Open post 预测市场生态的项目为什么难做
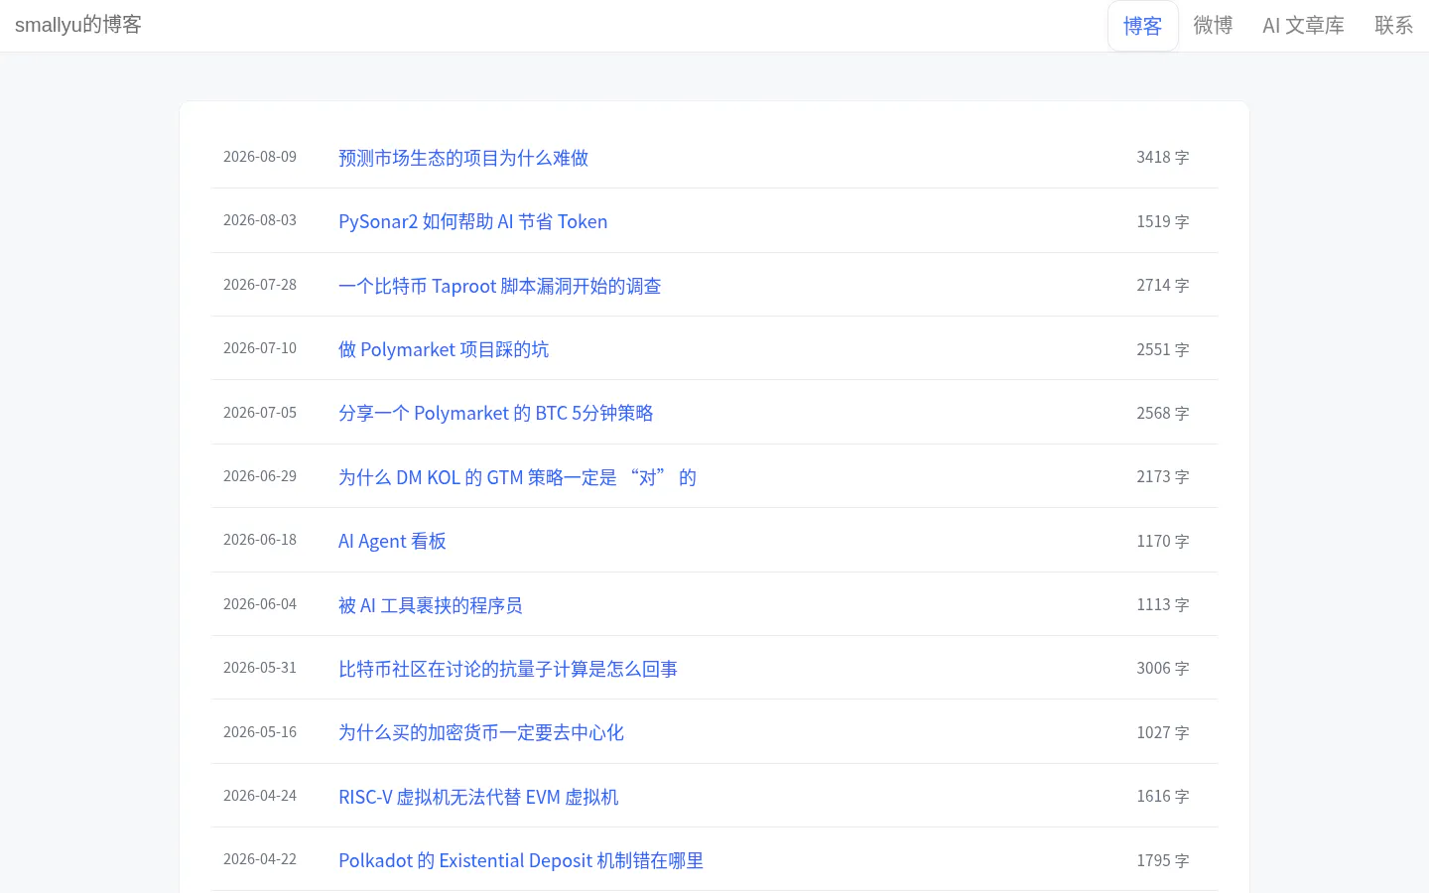 tap(463, 158)
